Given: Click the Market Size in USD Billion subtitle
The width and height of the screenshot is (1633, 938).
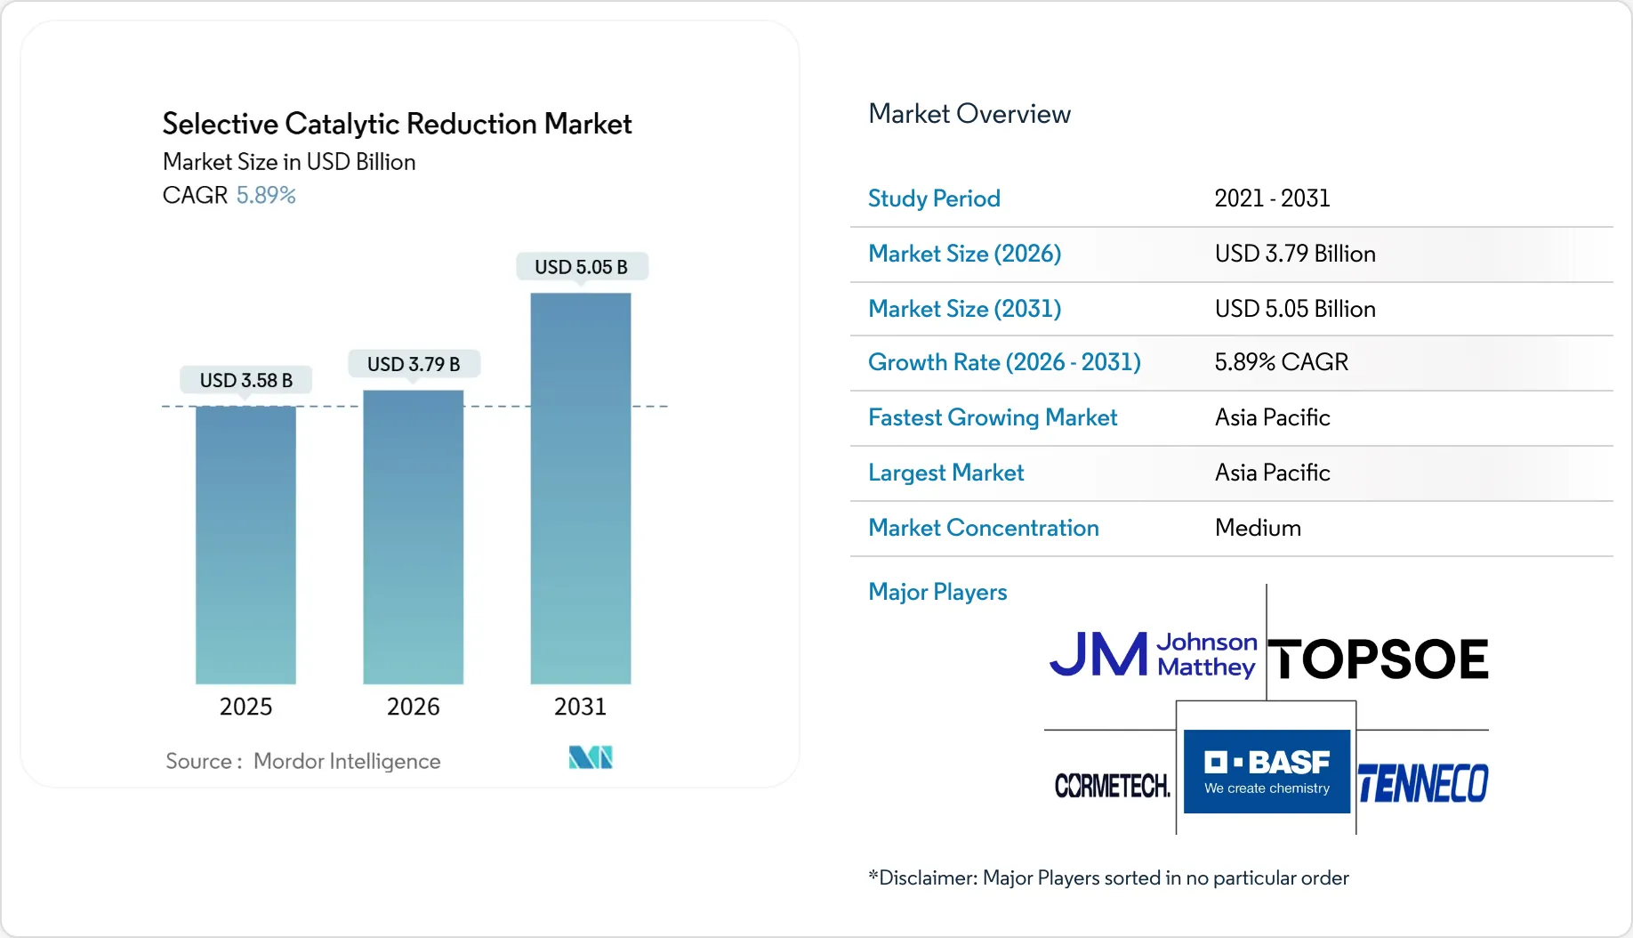Looking at the screenshot, I should tap(289, 162).
